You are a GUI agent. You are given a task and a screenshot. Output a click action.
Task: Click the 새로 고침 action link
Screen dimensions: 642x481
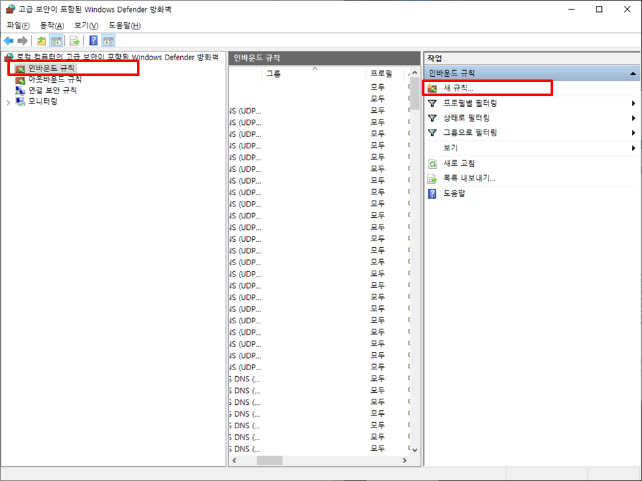[x=459, y=163]
